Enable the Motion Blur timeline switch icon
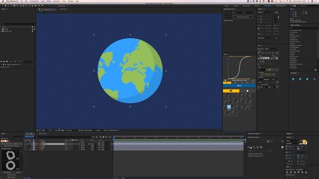Image resolution: width=319 pixels, height=179 pixels. (106, 137)
